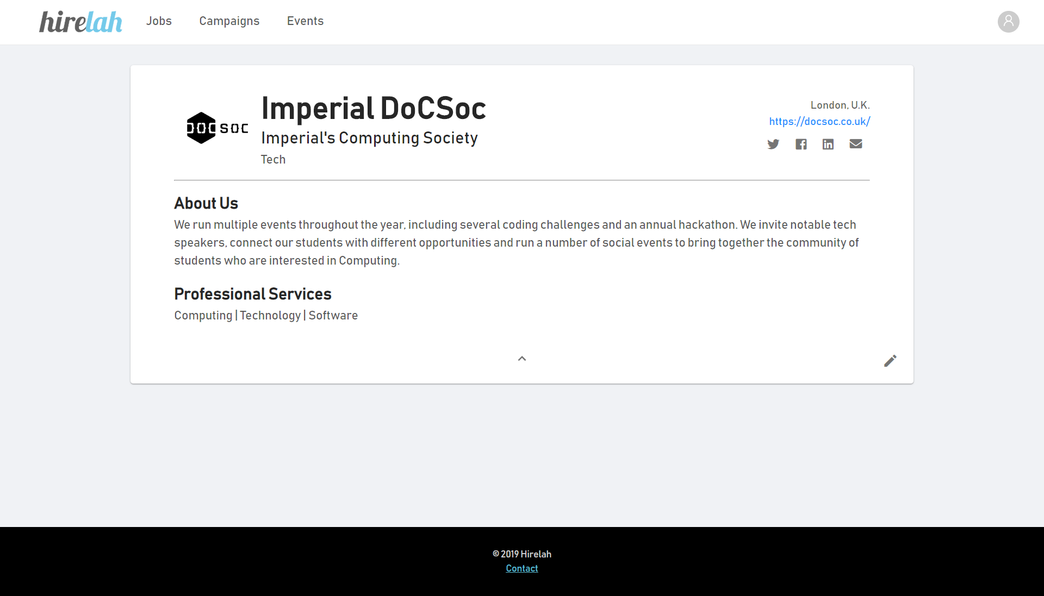Visit the docsoc.co.uk website link
This screenshot has height=596, width=1044.
tap(819, 122)
